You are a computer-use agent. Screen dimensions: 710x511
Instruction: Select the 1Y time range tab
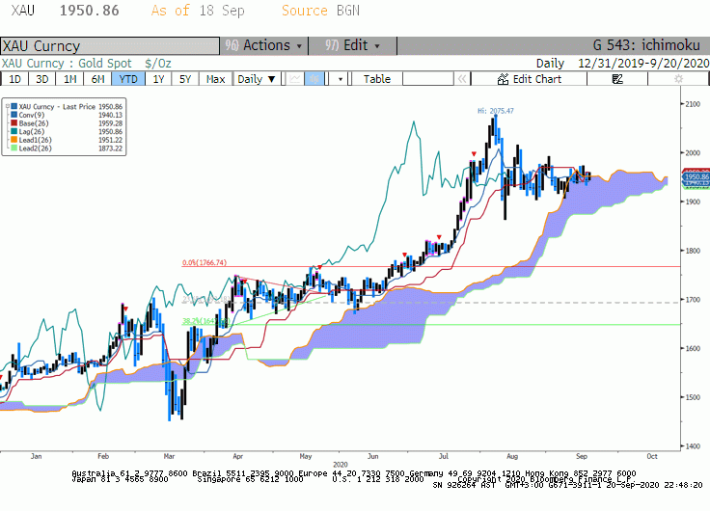(158, 79)
